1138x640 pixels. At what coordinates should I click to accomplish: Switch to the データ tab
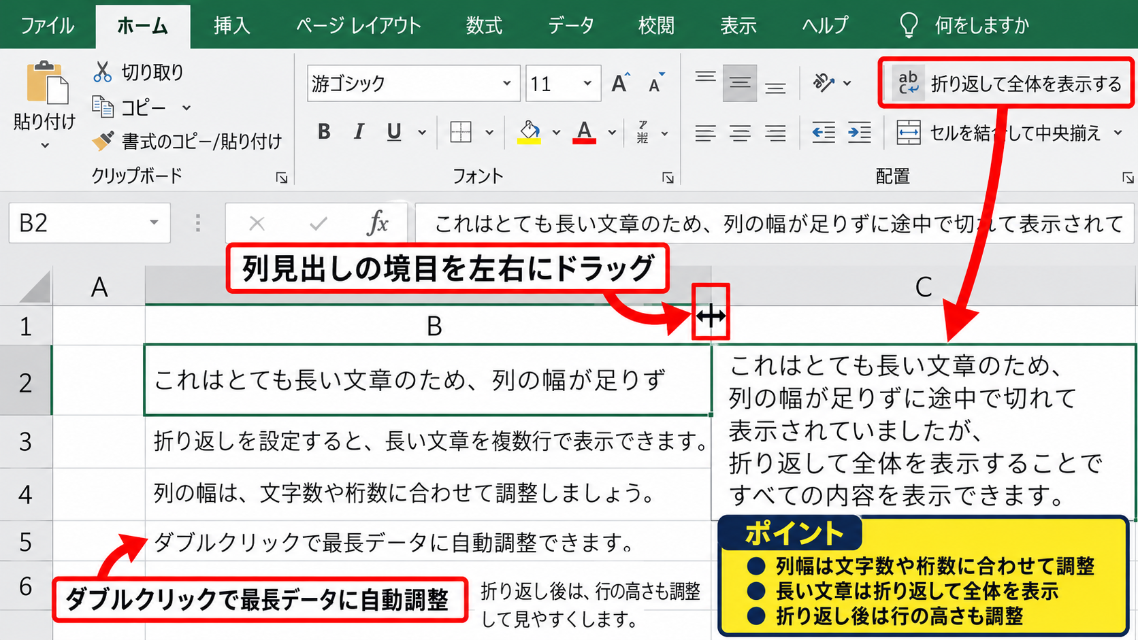(x=571, y=25)
